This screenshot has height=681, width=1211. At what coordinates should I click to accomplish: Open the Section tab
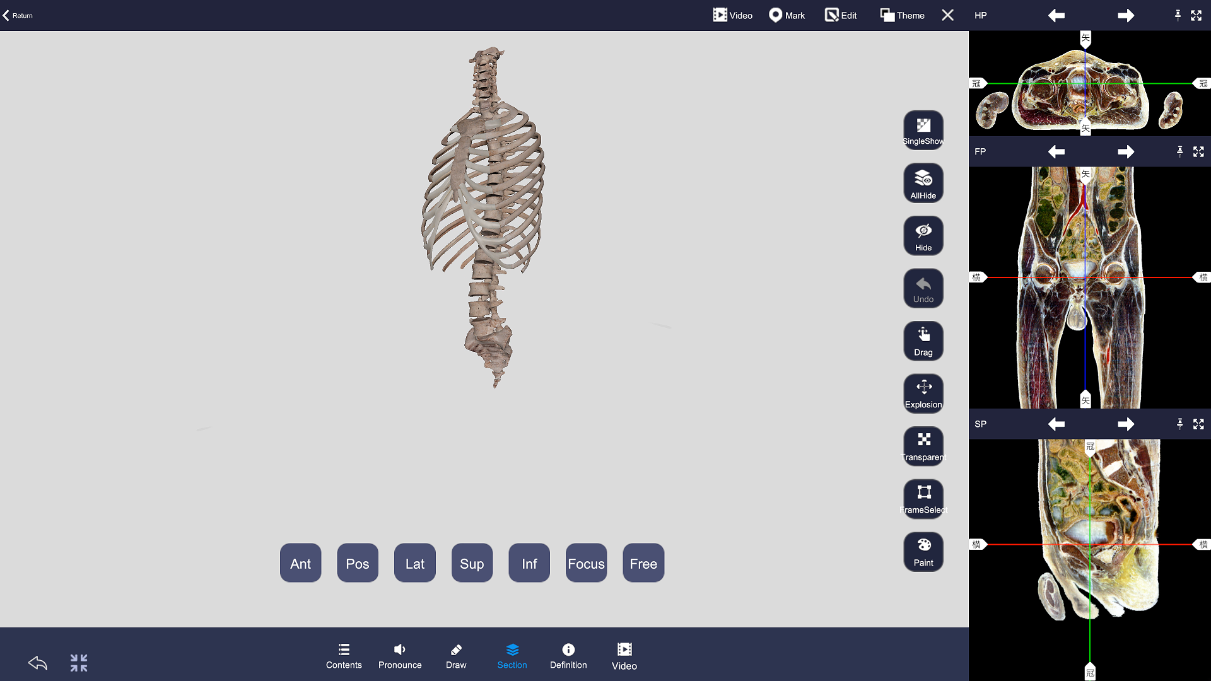(512, 656)
